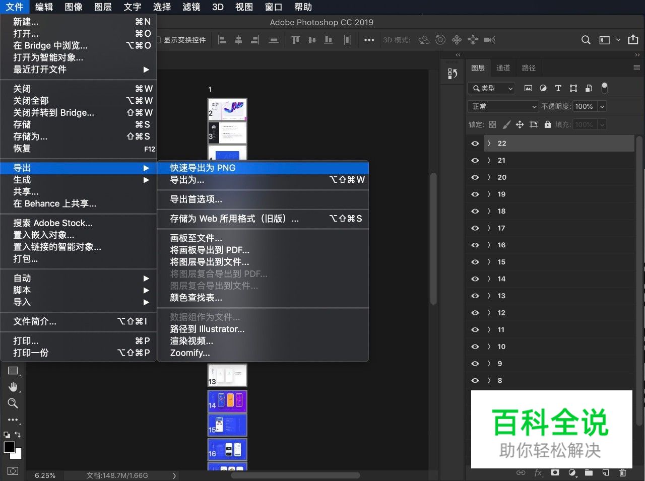Link selected layers
The image size is (645, 481).
click(x=521, y=472)
